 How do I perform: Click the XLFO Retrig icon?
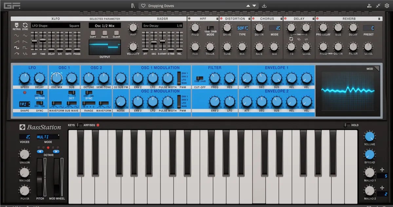[x=16, y=25]
